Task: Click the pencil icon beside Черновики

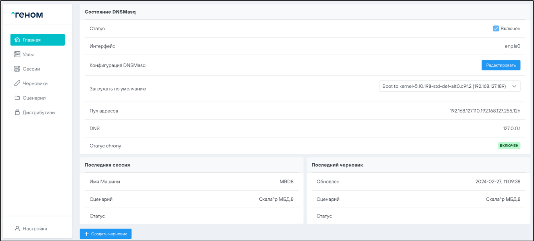Action: 17,83
